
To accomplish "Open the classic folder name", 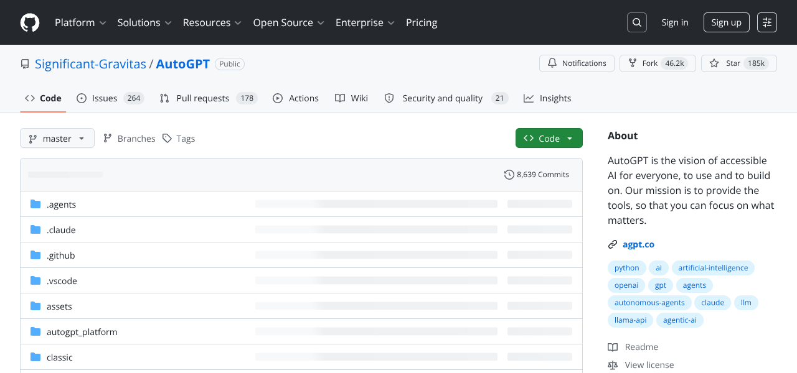I will tap(59, 357).
